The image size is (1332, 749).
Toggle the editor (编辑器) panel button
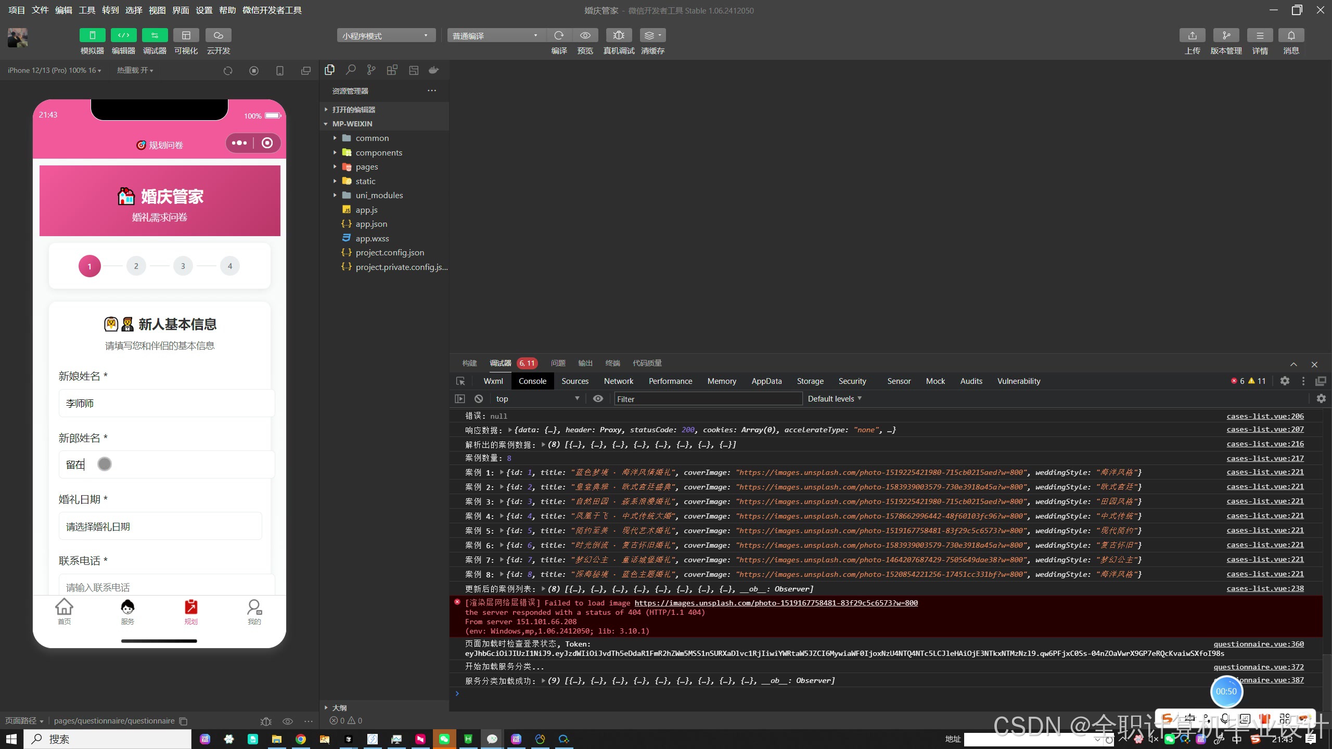click(123, 35)
